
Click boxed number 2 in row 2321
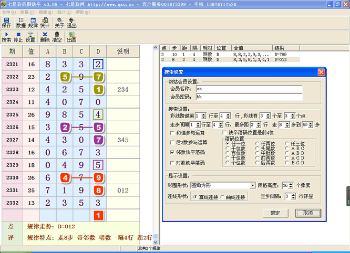[x=98, y=64]
